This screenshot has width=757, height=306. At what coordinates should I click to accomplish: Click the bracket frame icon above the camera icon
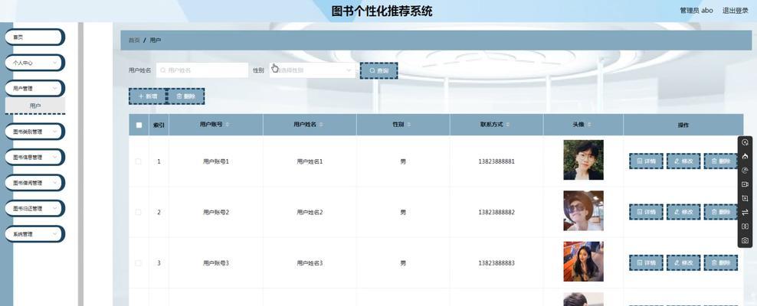point(745,226)
